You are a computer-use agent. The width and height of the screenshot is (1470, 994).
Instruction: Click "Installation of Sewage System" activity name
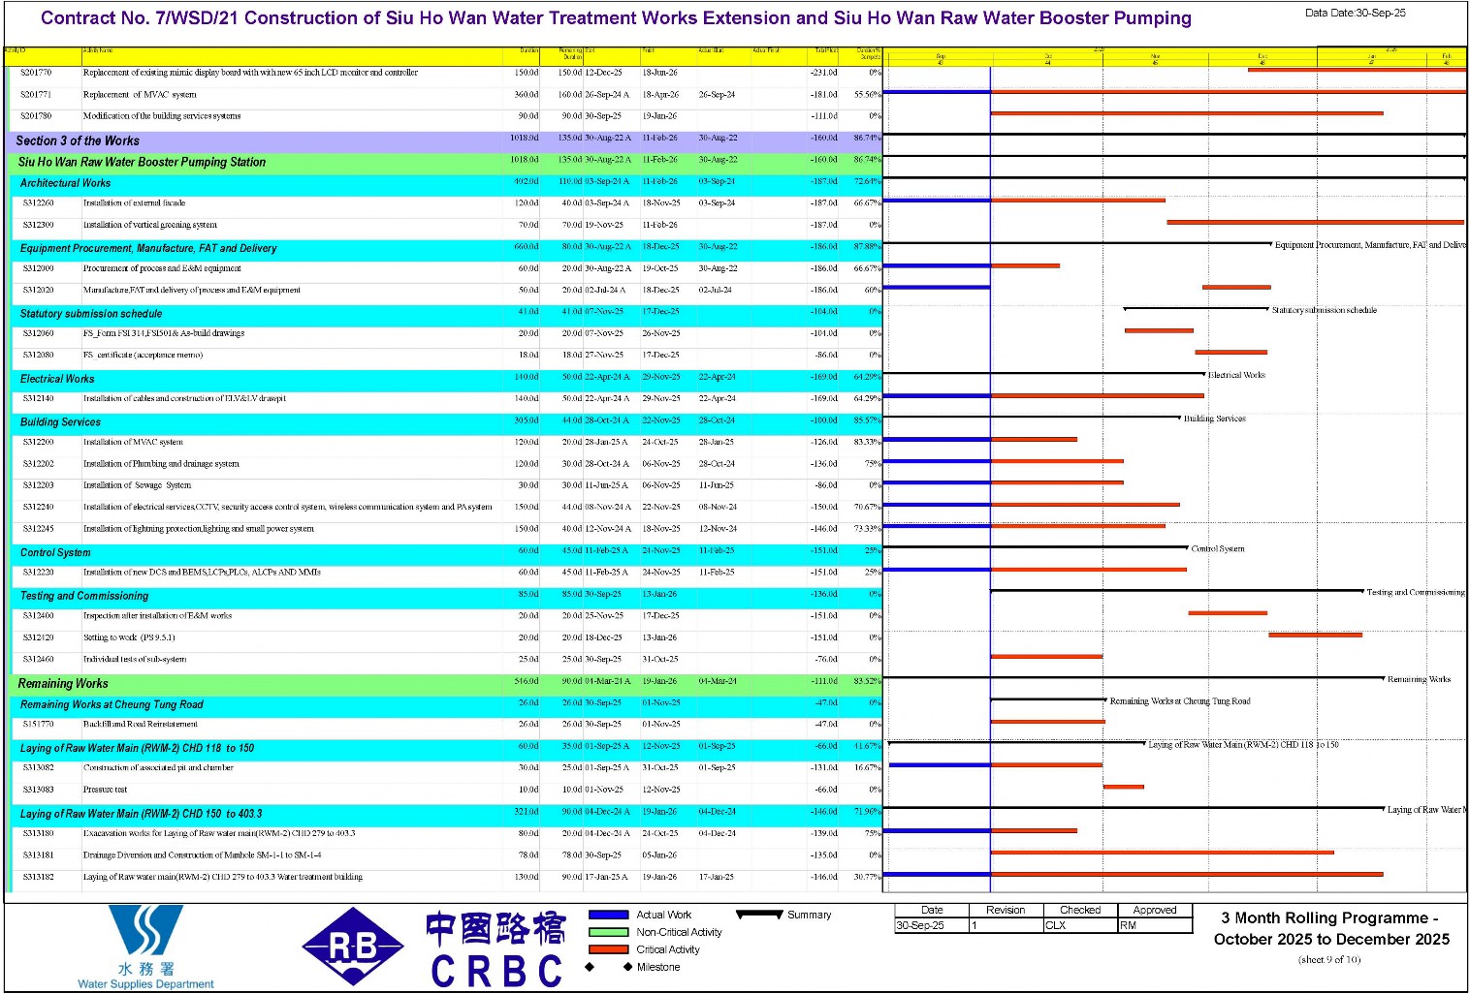pos(137,485)
